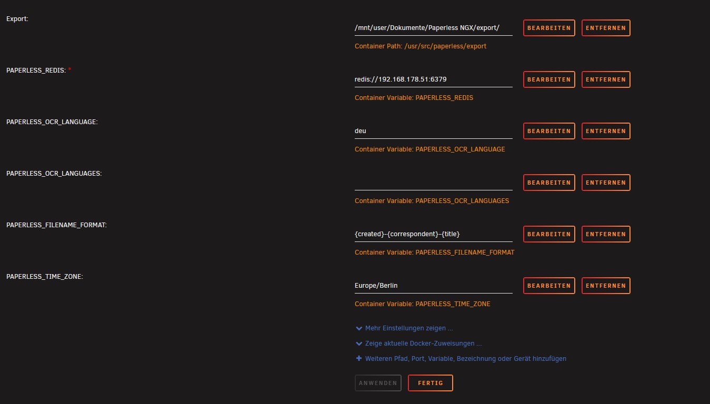Expand Zeige aktuelle Docker-Zuweisungen
Viewport: 710px width, 404px height.
click(423, 344)
